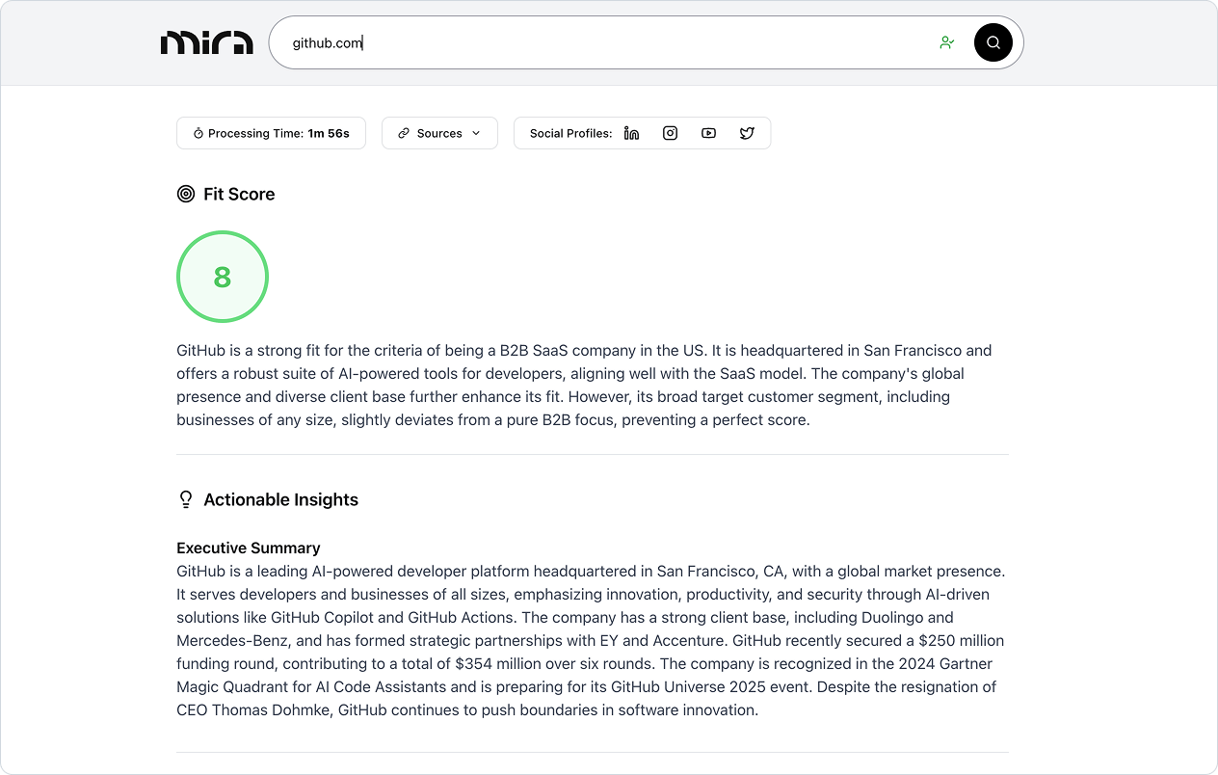Open the YouTube social profile
The height and width of the screenshot is (775, 1218).
click(x=708, y=133)
